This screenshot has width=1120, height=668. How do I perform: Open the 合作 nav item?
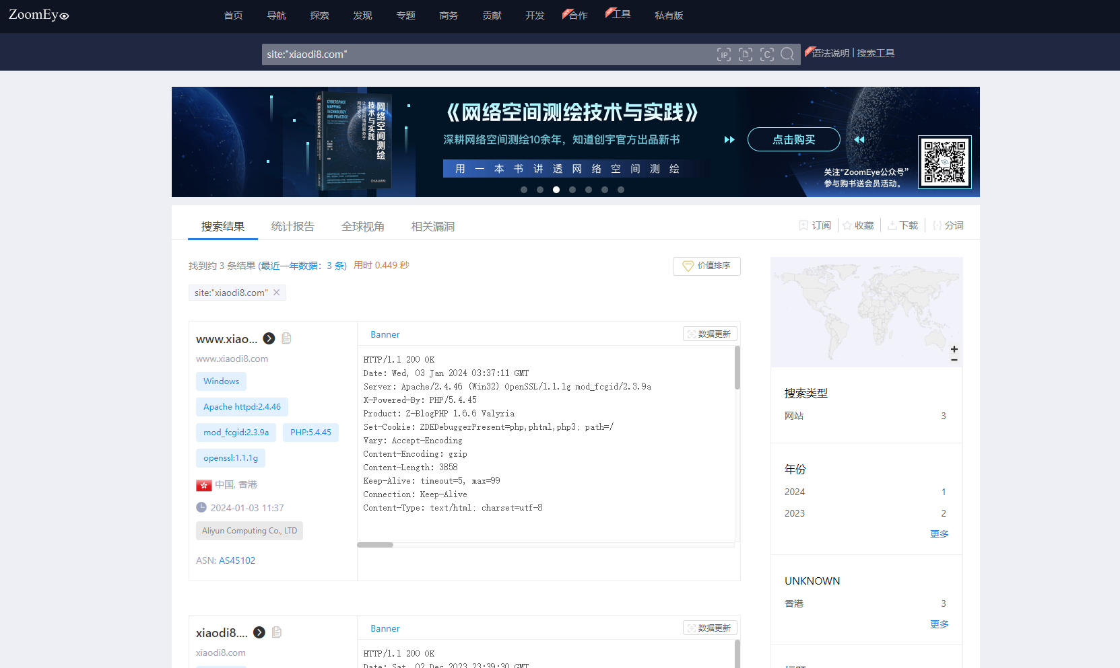[578, 15]
